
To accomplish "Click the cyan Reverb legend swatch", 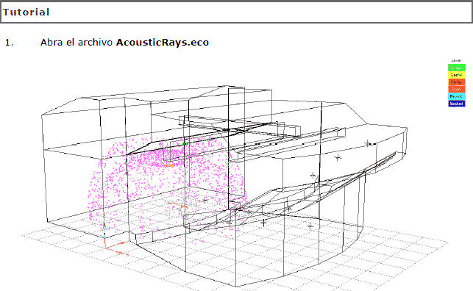I will (456, 96).
